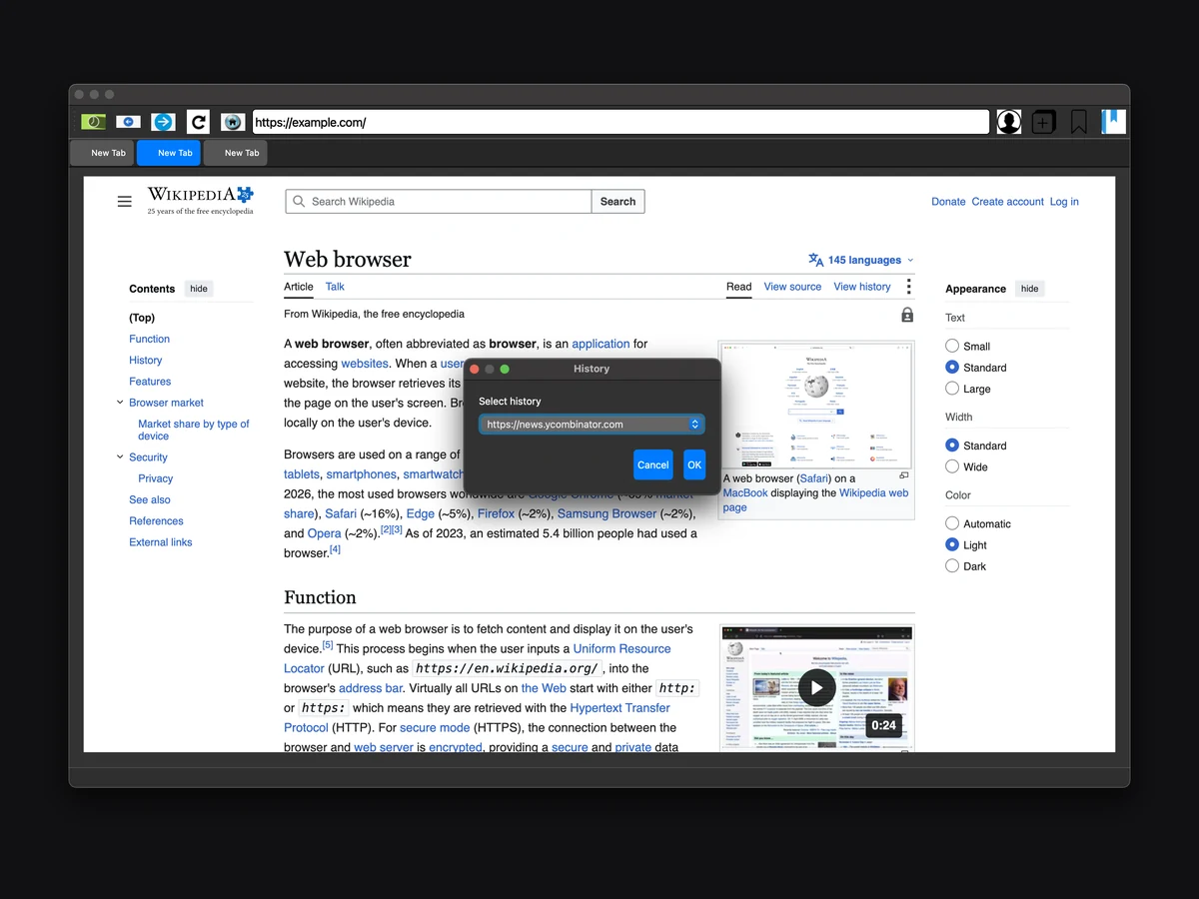Open the home page icon in toolbar
The height and width of the screenshot is (899, 1199).
tap(233, 122)
